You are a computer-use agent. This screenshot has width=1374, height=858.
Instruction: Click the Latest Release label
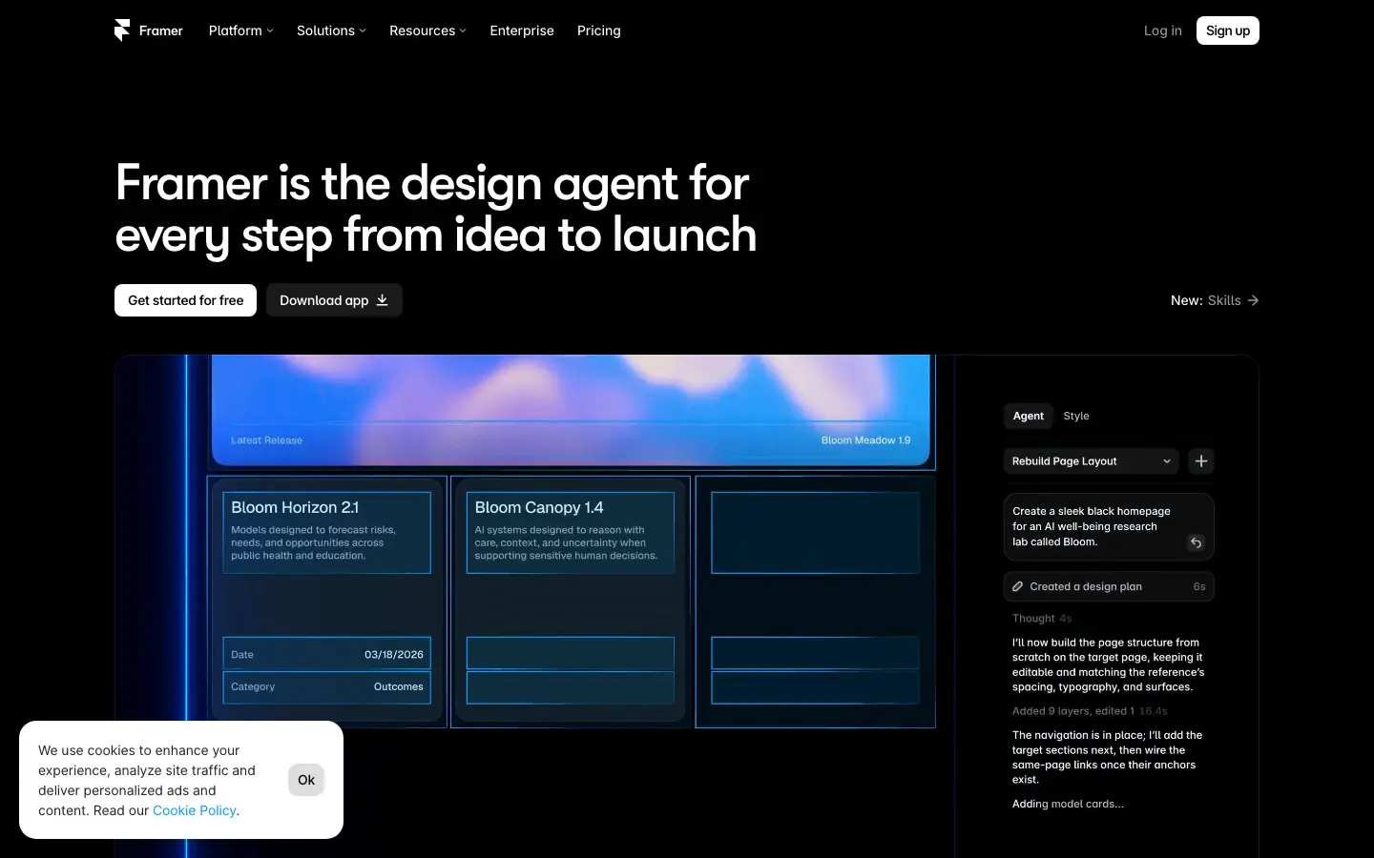pyautogui.click(x=266, y=440)
